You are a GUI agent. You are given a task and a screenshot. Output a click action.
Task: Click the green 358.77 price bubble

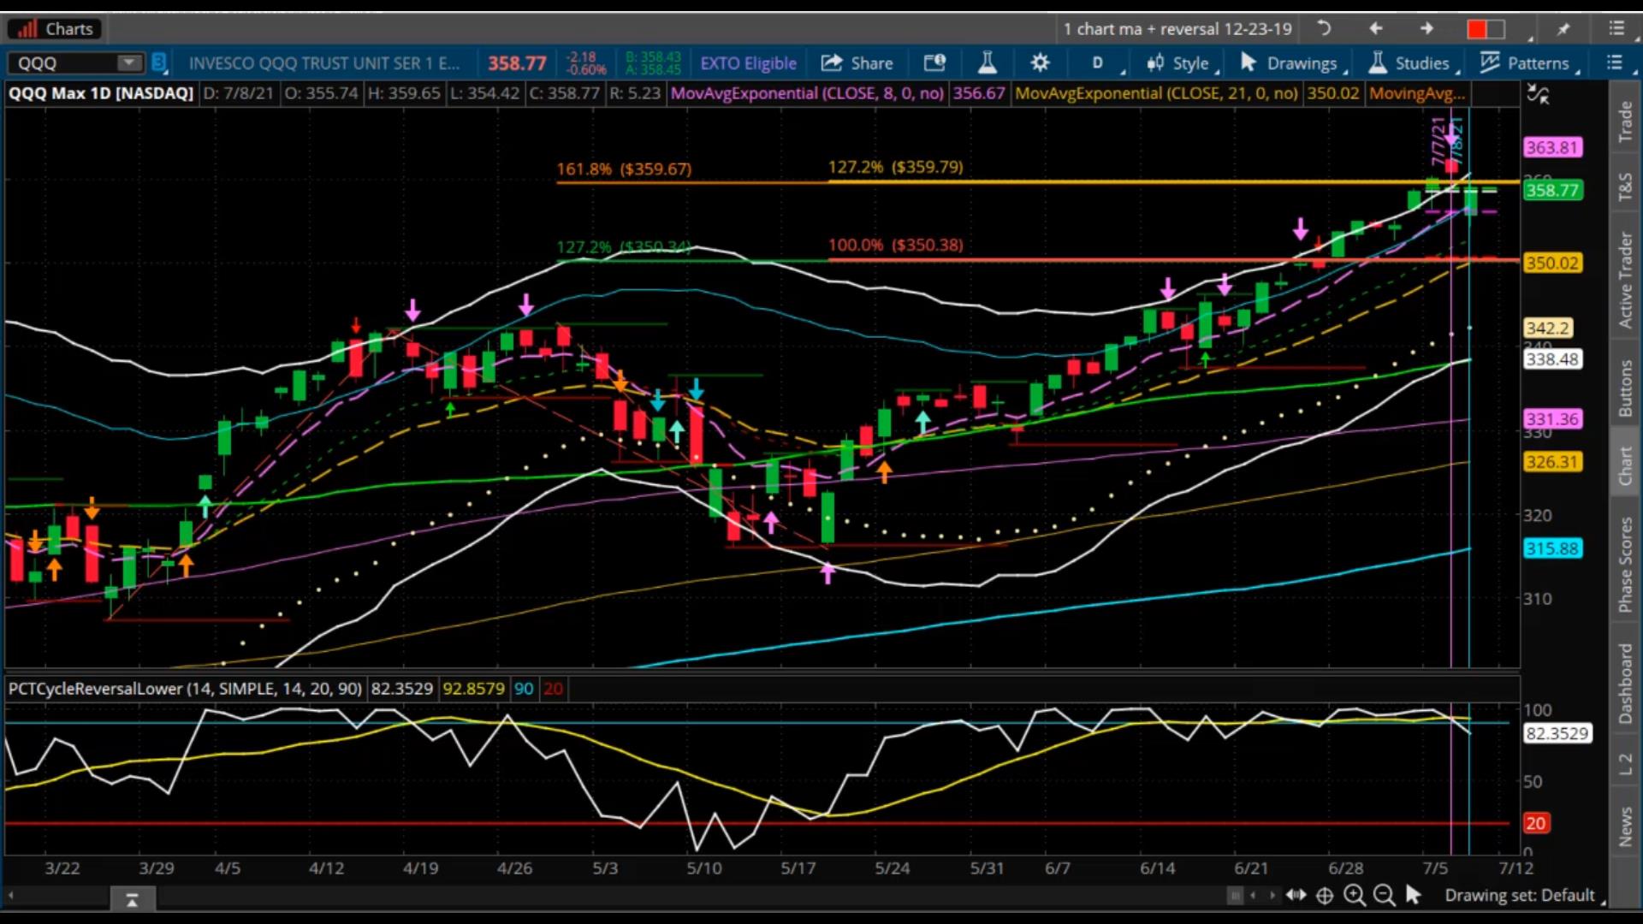[1552, 190]
